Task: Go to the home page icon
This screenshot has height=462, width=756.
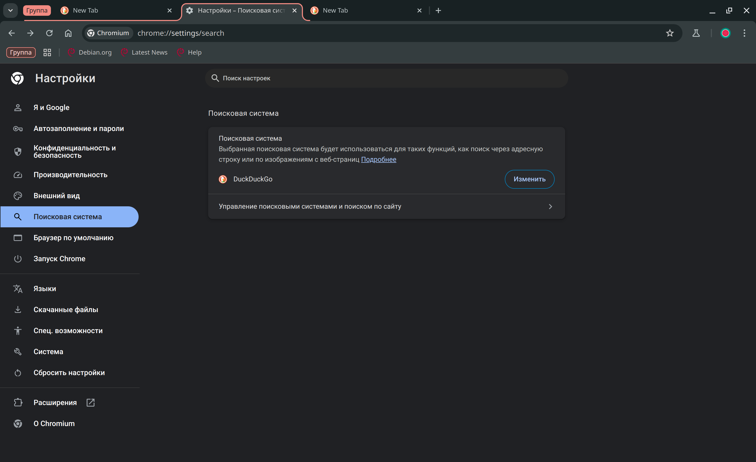Action: click(x=68, y=33)
